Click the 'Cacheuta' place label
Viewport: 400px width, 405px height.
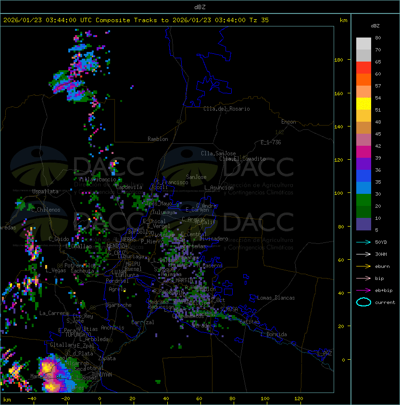coord(82,271)
